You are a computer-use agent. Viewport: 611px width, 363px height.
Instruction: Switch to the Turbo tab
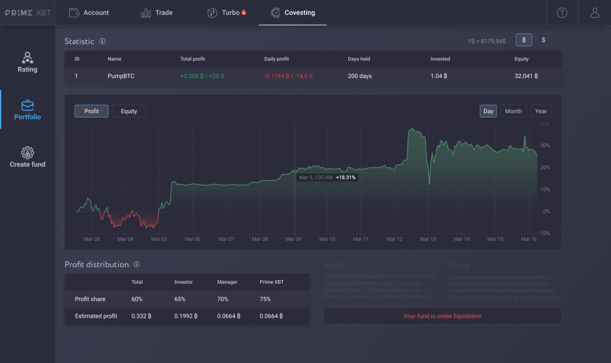(x=227, y=12)
